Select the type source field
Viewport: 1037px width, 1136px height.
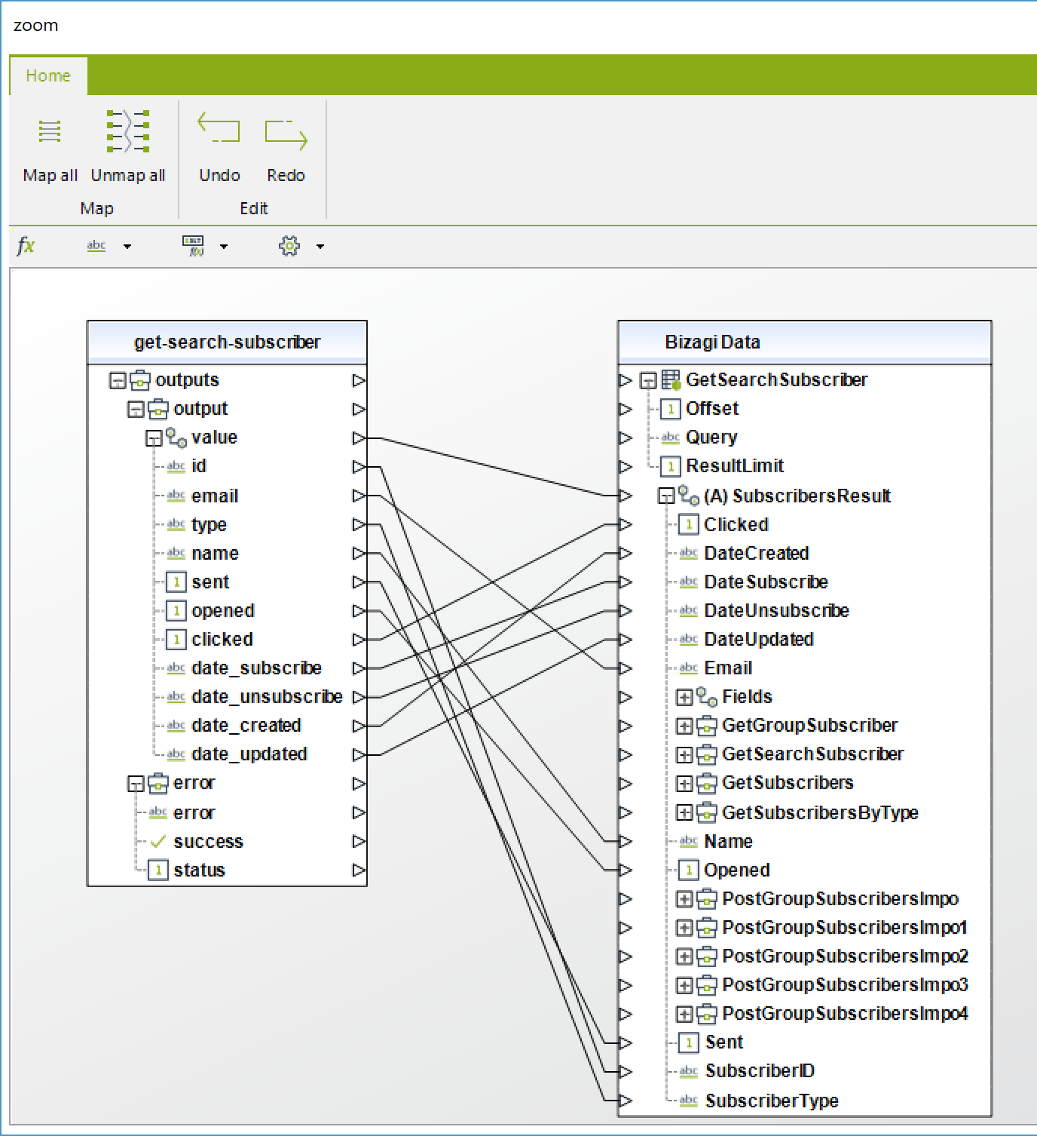click(209, 524)
